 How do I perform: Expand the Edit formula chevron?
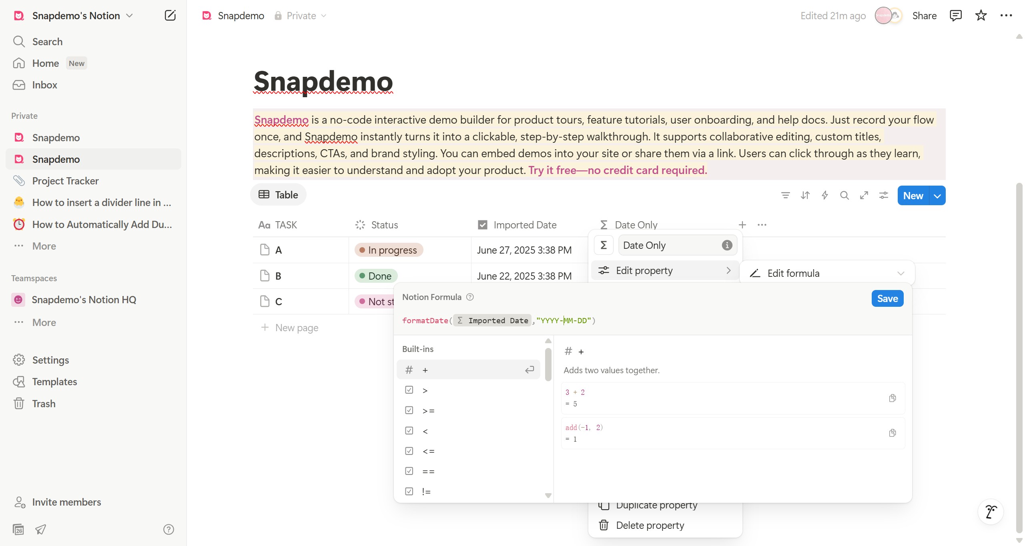(901, 273)
